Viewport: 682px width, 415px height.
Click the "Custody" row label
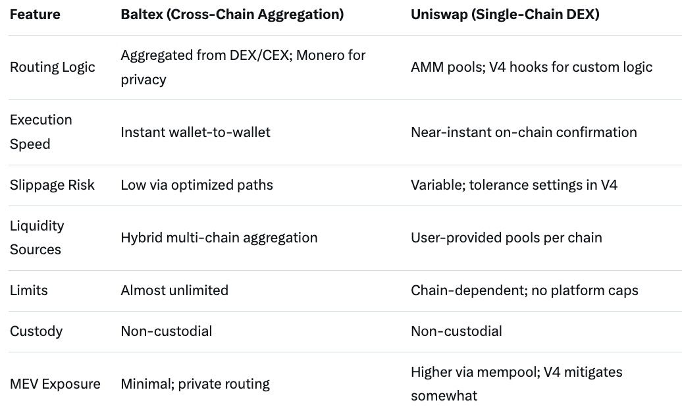[x=36, y=331]
